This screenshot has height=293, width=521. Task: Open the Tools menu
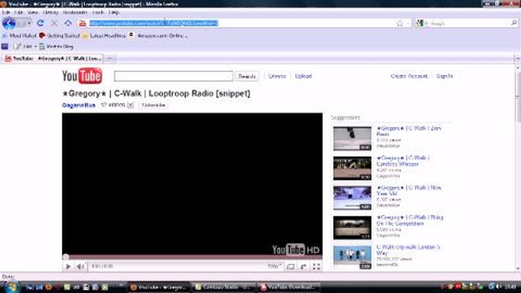[x=98, y=13]
